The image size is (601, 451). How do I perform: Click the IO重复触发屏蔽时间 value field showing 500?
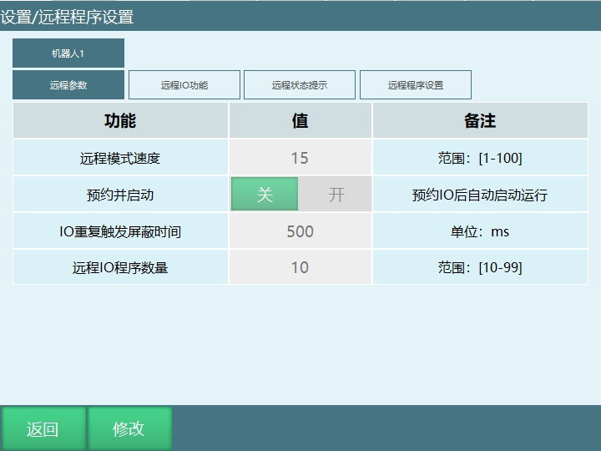(300, 231)
